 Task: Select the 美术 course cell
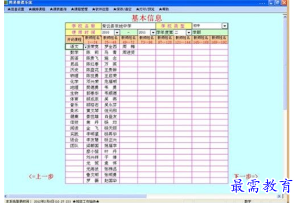[74, 111]
